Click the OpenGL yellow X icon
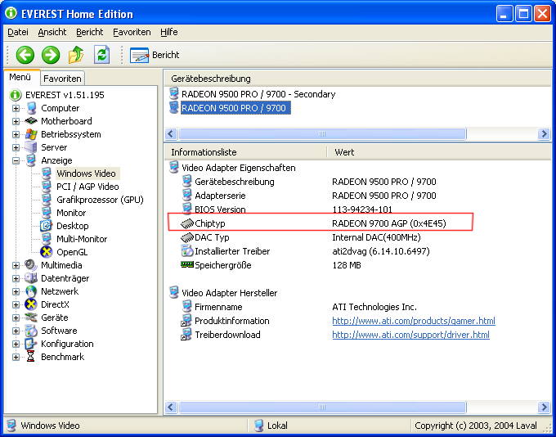This screenshot has height=437, width=556. (x=46, y=252)
